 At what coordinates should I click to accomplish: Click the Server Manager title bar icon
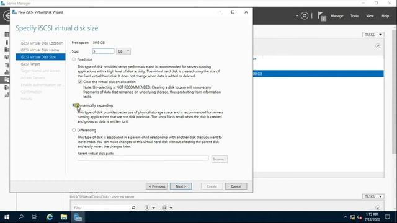coord(2,3)
